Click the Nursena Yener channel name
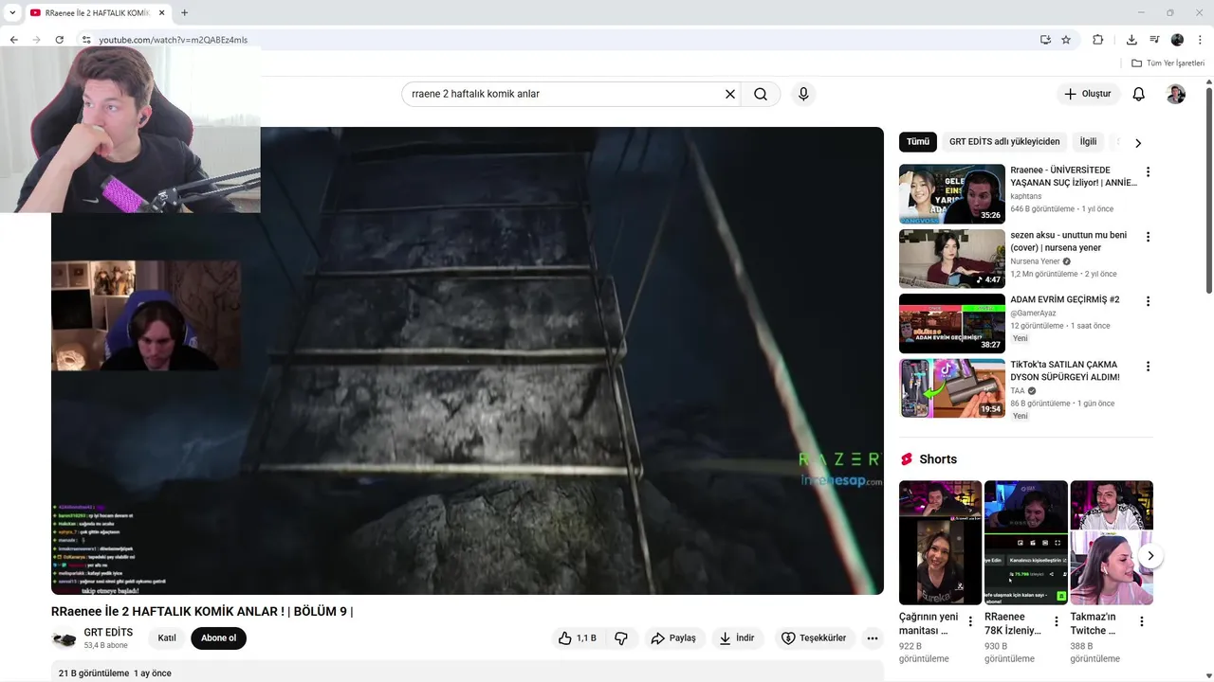 (x=1035, y=261)
